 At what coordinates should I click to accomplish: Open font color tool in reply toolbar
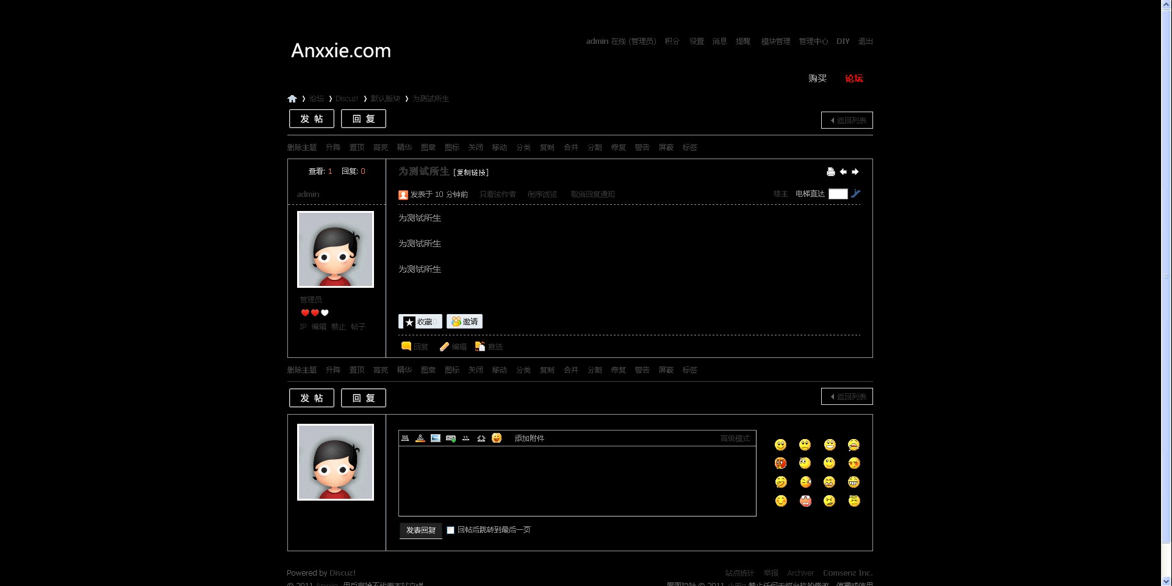click(x=420, y=438)
